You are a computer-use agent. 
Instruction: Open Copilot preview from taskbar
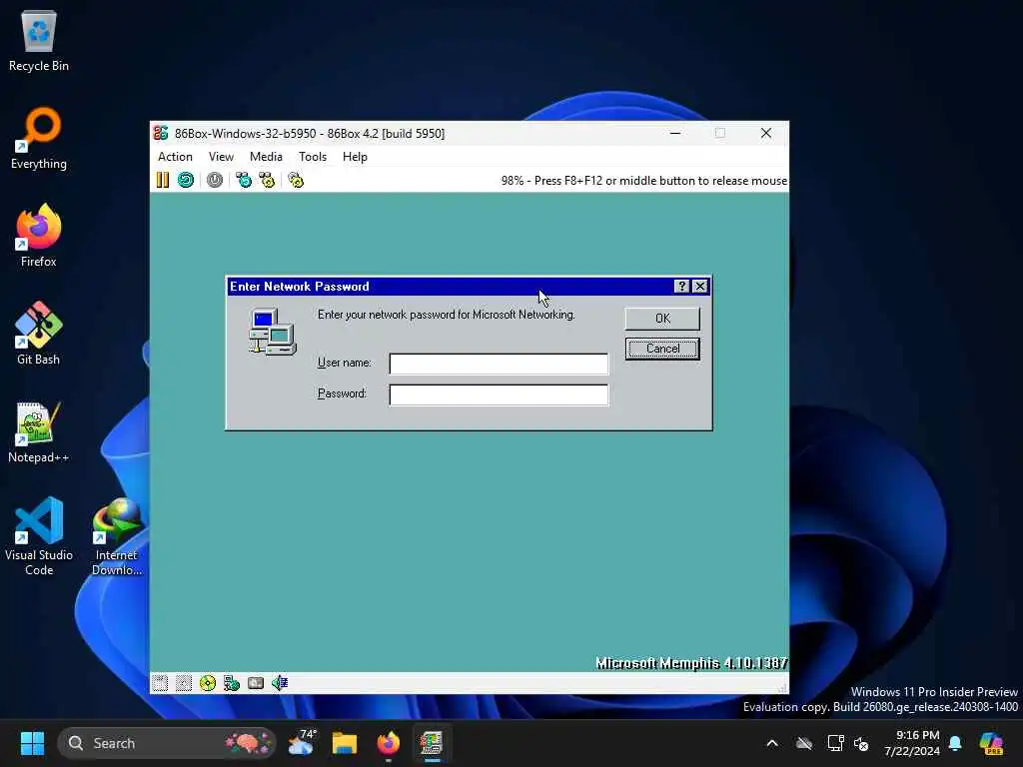[991, 743]
